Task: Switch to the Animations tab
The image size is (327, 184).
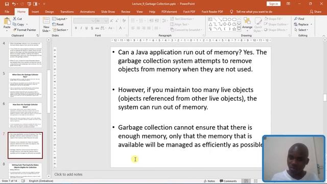Action: click(x=87, y=12)
